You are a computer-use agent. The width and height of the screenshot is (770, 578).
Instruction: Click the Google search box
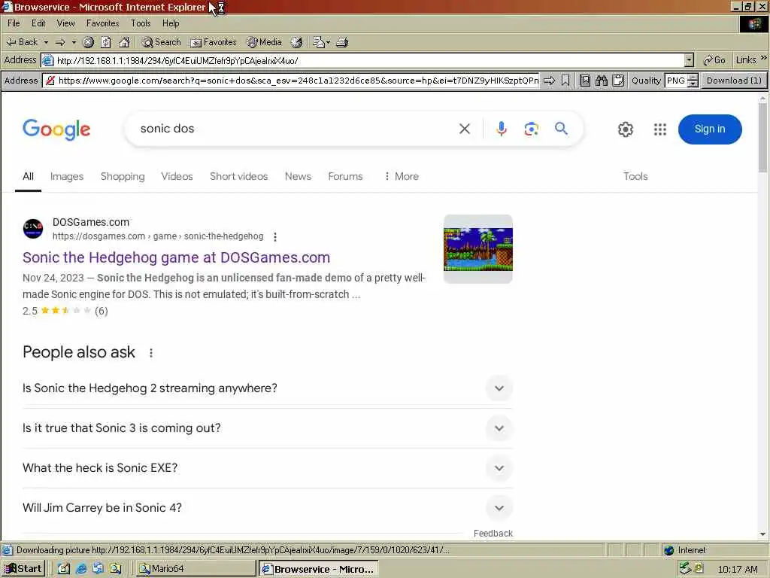click(295, 129)
